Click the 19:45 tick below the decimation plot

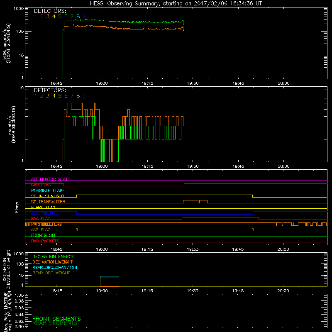[x=238, y=291]
